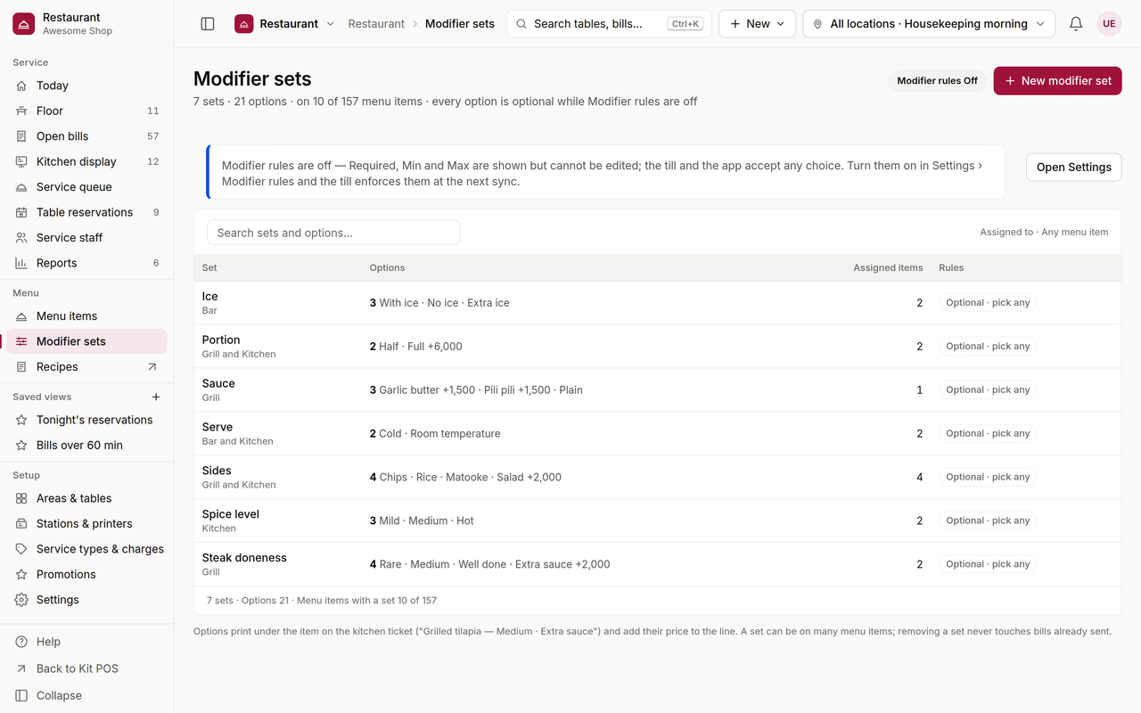This screenshot has width=1141, height=713.
Task: Click the Kitchen display monitor icon
Action: click(21, 161)
